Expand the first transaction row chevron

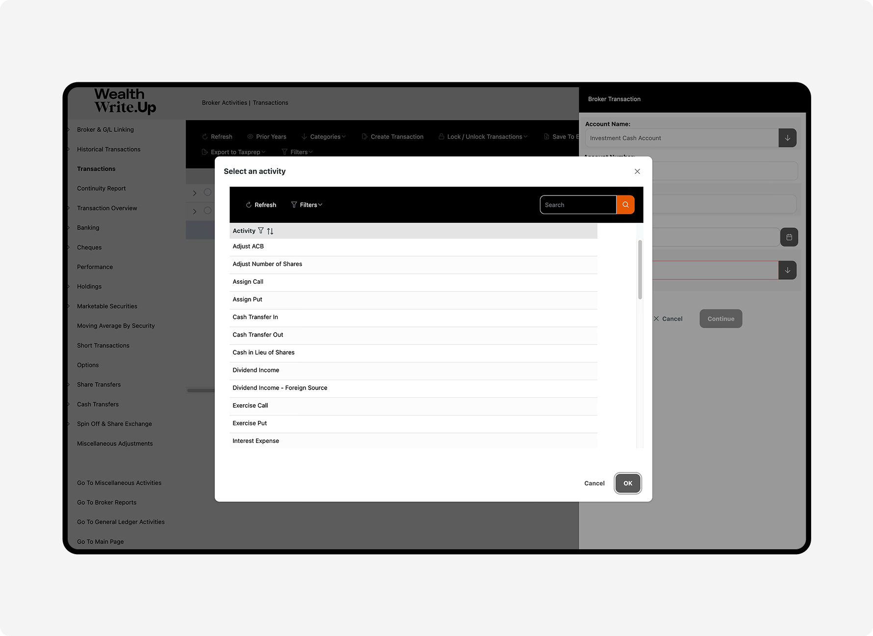[x=195, y=193]
